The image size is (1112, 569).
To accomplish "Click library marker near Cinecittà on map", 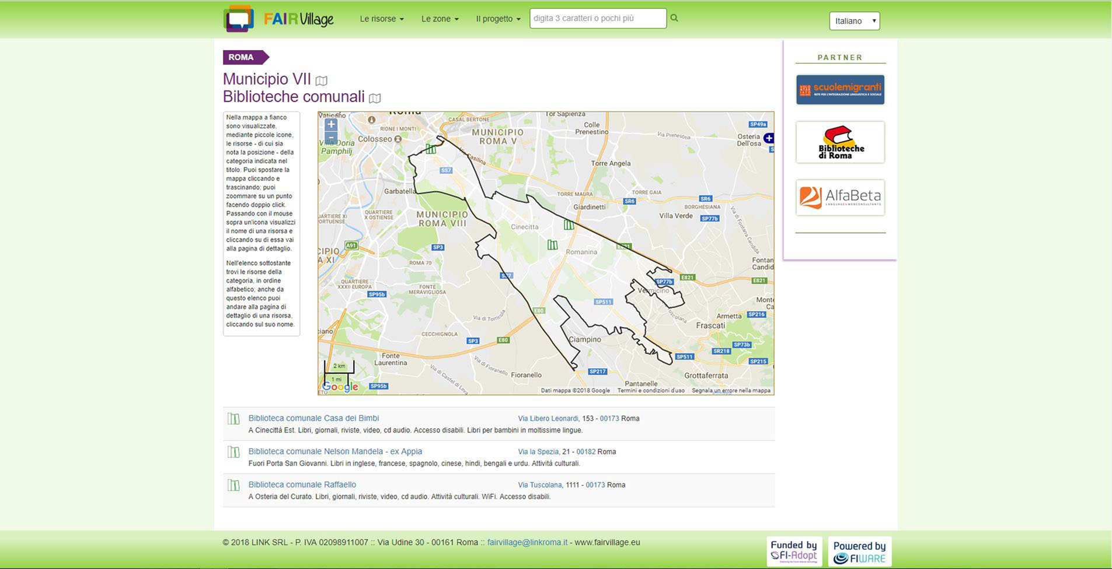I will click(569, 224).
